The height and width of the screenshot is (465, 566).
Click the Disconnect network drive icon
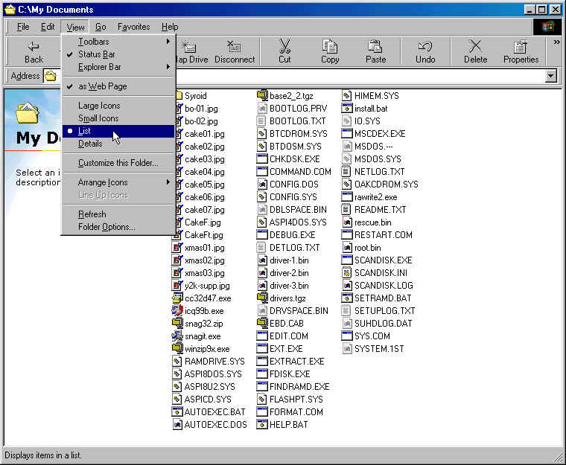[x=235, y=51]
